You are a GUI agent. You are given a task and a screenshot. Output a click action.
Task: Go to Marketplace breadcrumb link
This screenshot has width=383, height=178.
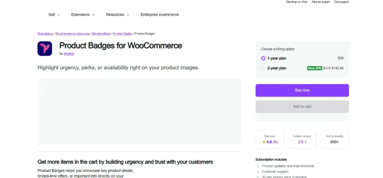(45, 34)
